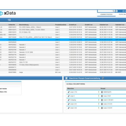Click the clock icon in the top bar

(x=123, y=11)
